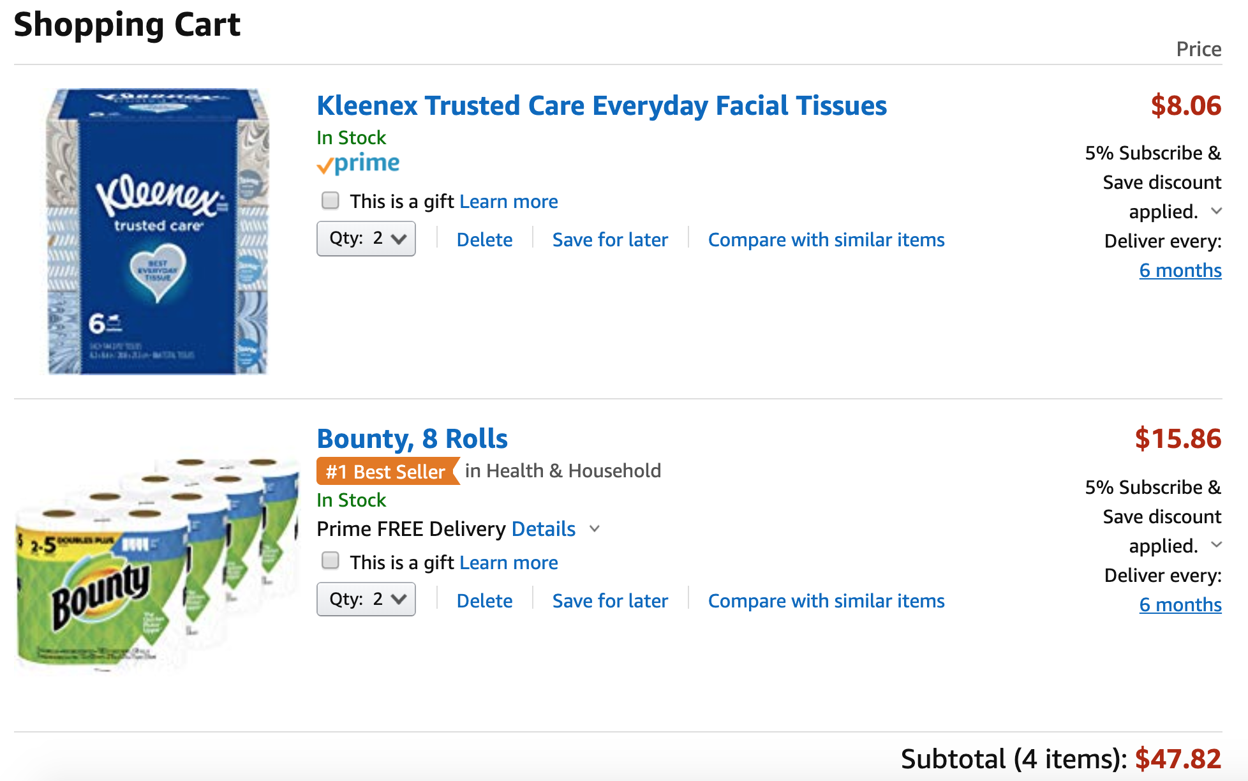Viewport: 1248px width, 781px height.
Task: Change Kleenex delivery frequency of 6 months
Action: click(x=1180, y=271)
